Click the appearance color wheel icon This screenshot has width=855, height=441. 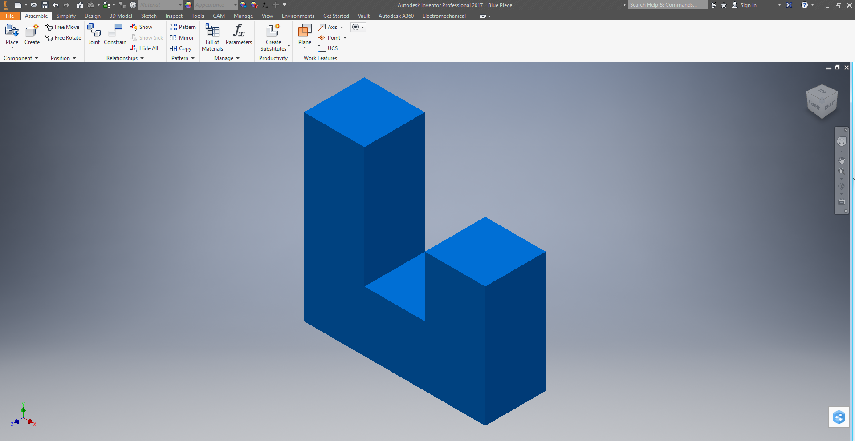pos(188,5)
